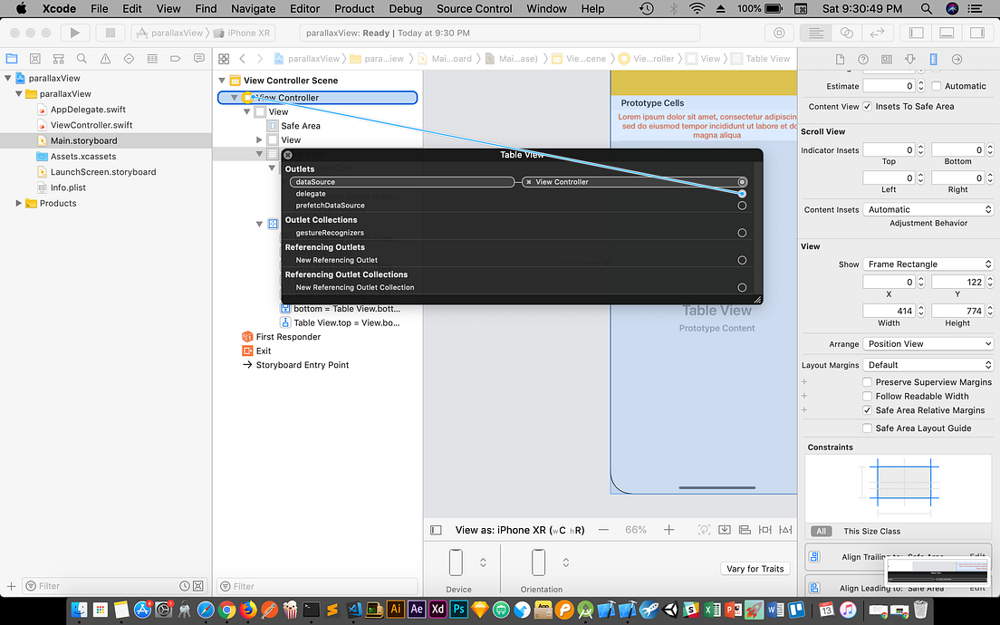The width and height of the screenshot is (1000, 625).
Task: Connect the dataSource outlet to View Controller
Action: 742,181
